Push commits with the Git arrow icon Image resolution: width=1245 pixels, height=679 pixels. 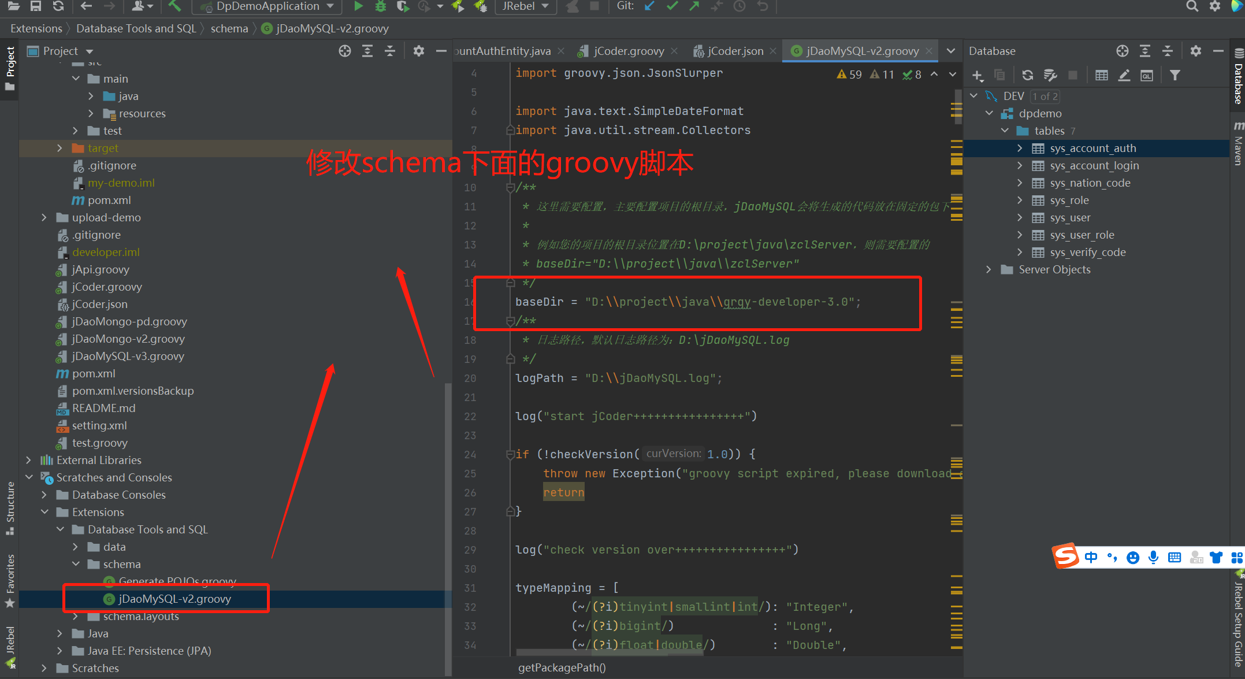[x=694, y=6]
